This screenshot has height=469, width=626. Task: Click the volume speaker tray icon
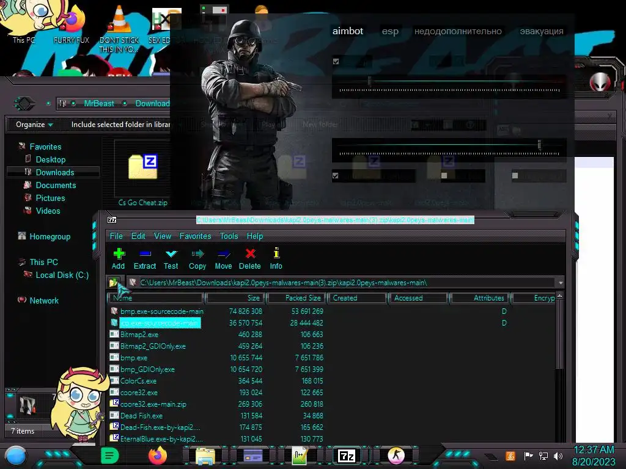(x=558, y=456)
